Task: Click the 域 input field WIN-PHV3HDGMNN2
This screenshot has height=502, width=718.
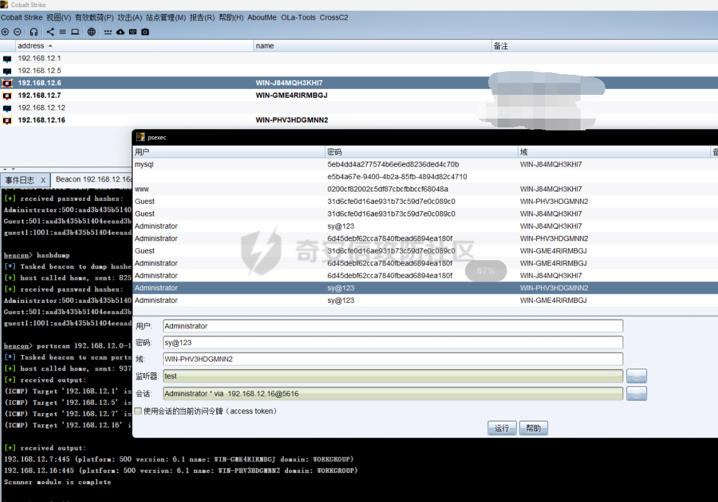Action: tap(393, 359)
